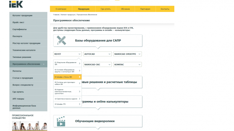The width and height of the screenshot is (234, 131).
Task: Open sidebar 'Технические каталоги'
Action: click(28, 50)
